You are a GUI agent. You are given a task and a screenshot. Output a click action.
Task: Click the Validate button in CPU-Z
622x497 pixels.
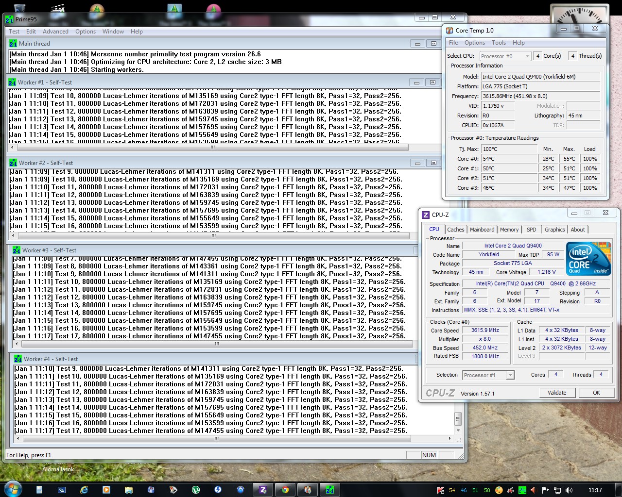tap(557, 393)
